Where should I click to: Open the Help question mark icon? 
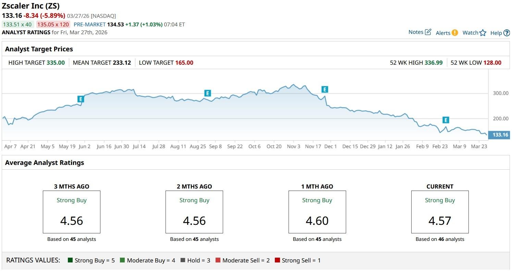click(507, 33)
